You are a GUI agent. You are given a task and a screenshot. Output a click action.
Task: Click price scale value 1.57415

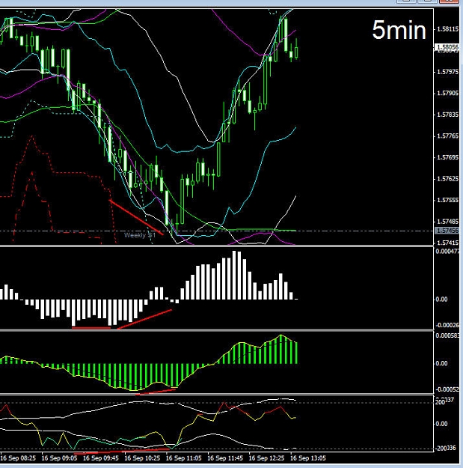[x=448, y=243]
